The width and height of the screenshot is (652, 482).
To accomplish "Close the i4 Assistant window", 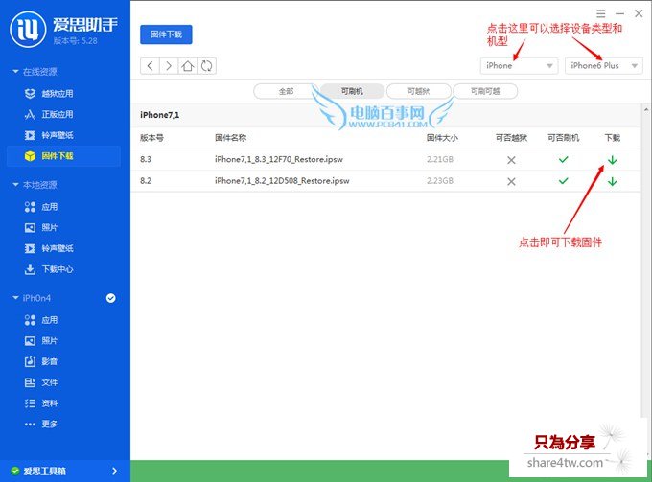I will (639, 13).
